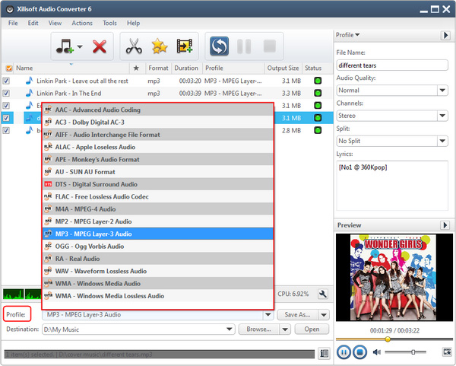Uncheck Linkin Park - Leave out all the rest
The width and height of the screenshot is (456, 366).
pyautogui.click(x=7, y=81)
